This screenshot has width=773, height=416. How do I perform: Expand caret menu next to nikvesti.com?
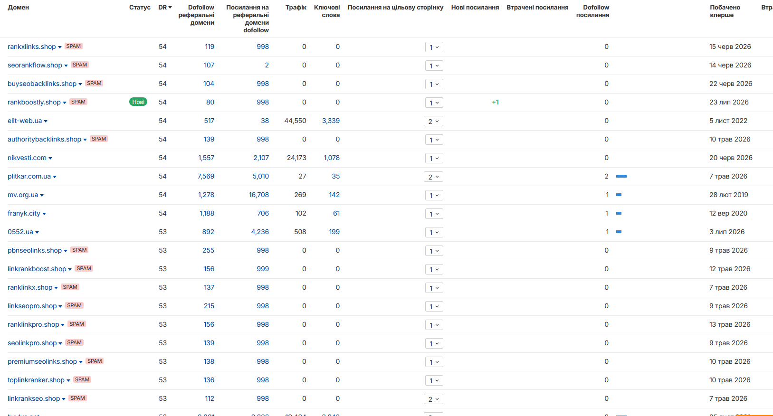pyautogui.click(x=50, y=158)
